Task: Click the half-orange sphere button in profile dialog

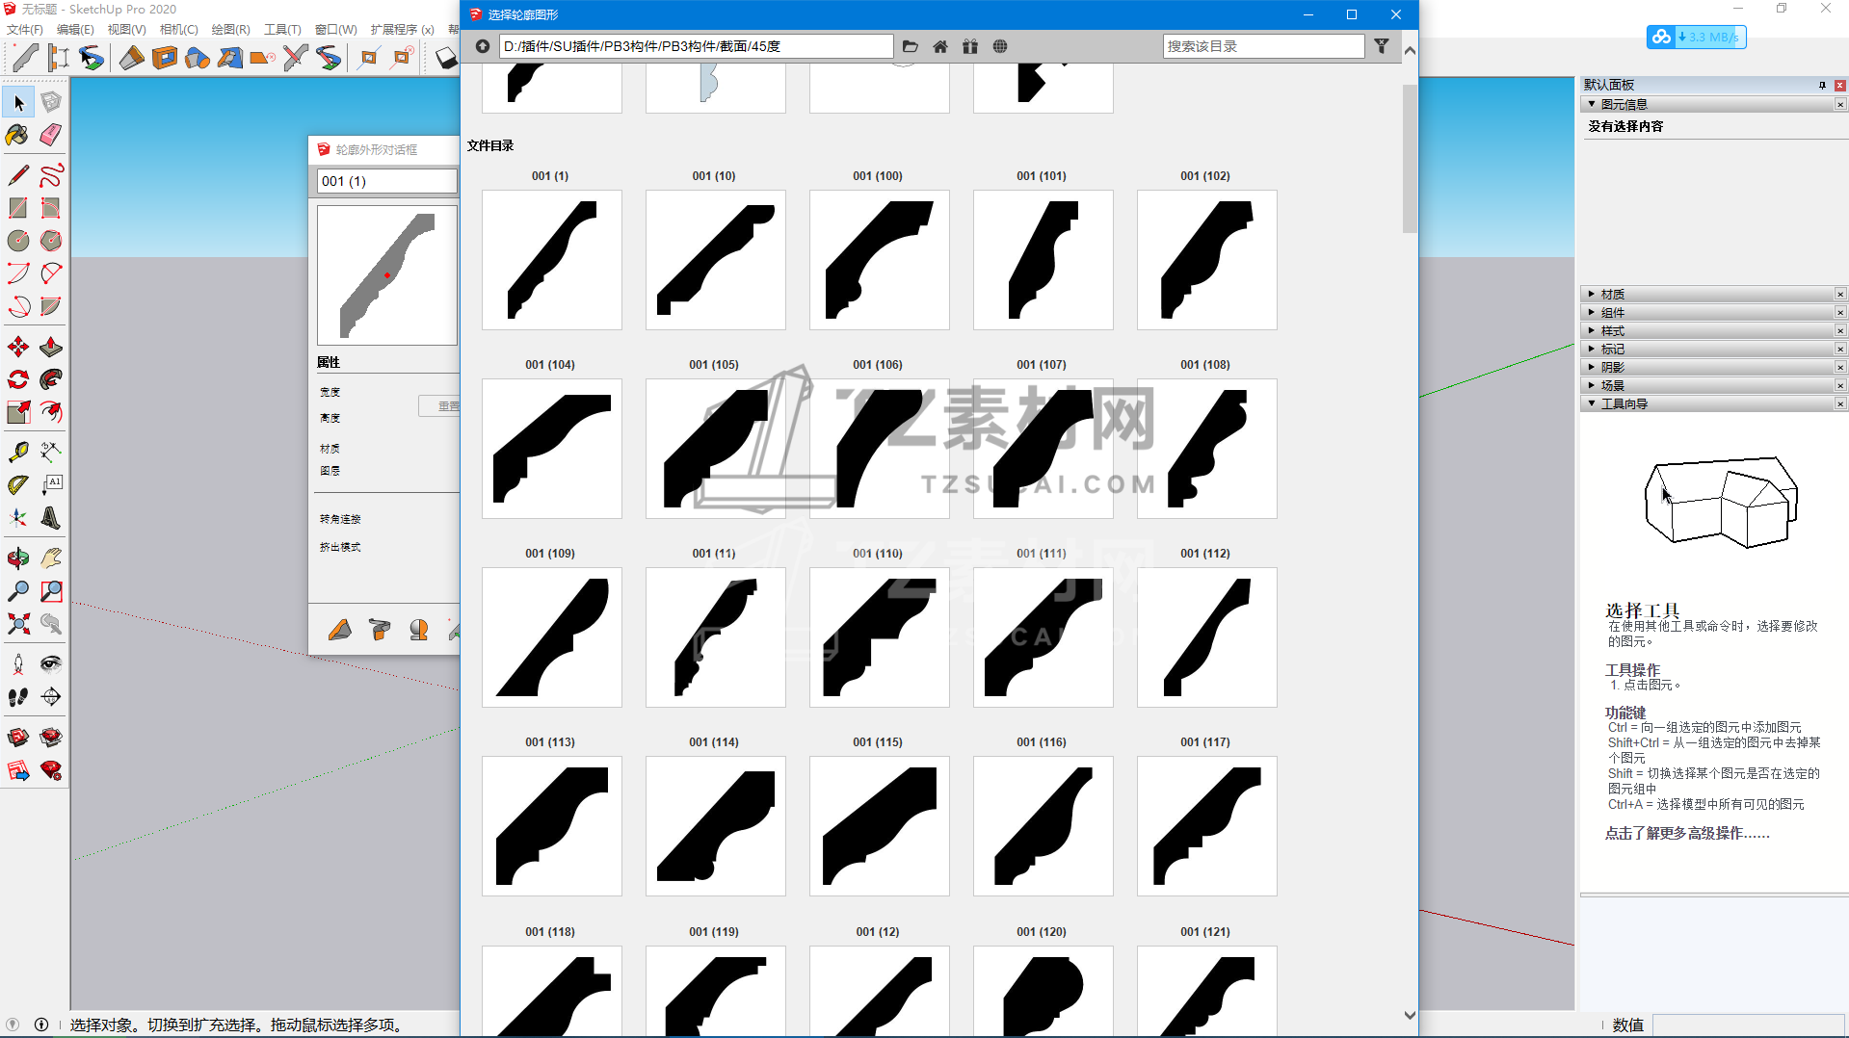Action: click(x=418, y=630)
